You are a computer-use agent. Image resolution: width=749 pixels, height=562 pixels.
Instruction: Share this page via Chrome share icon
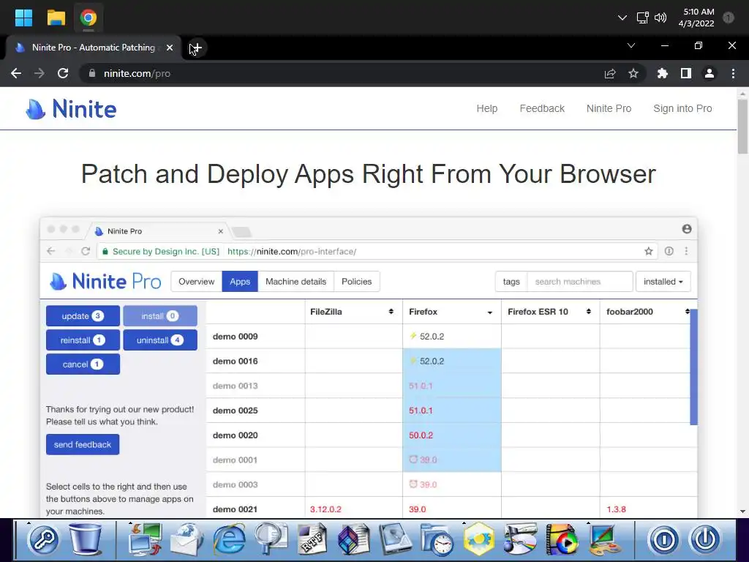[610, 74]
